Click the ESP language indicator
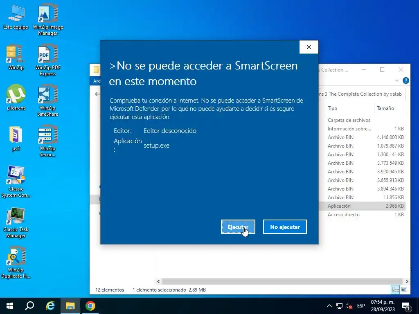Screen dimensions: 419x314 tap(361, 306)
